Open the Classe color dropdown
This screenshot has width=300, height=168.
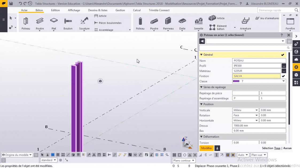[283, 81]
